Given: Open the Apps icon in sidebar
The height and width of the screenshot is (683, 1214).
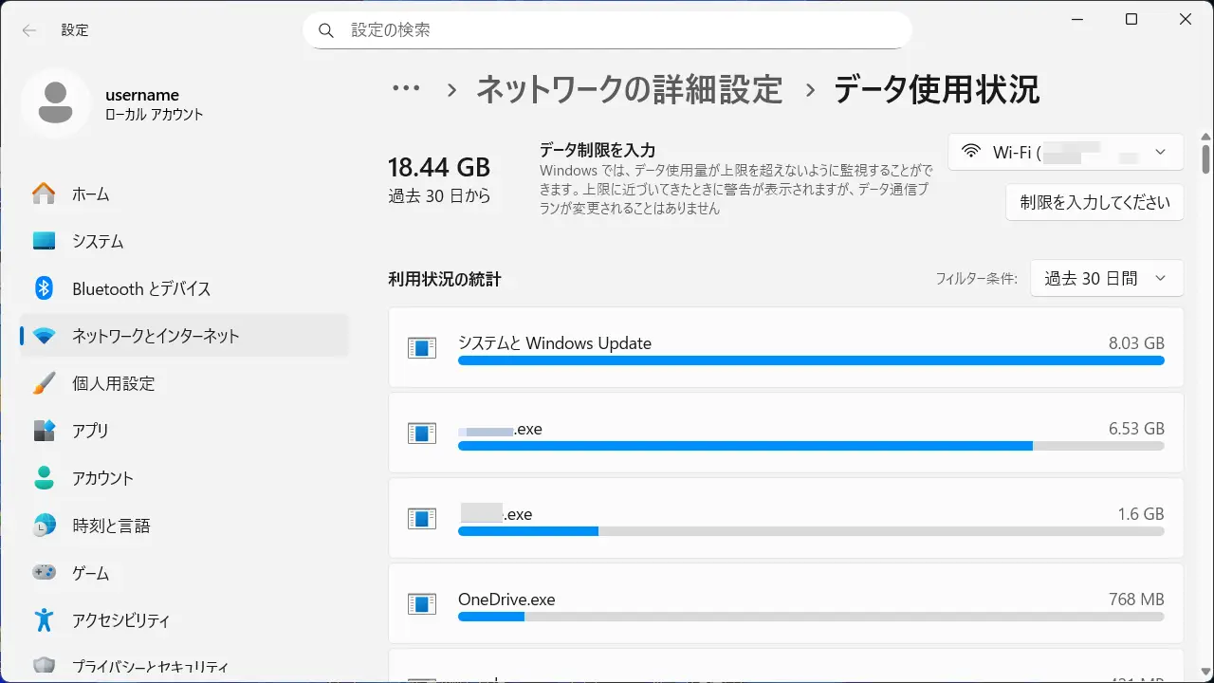Looking at the screenshot, I should (x=44, y=431).
